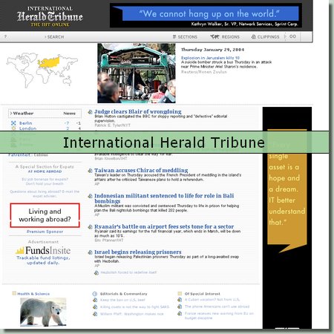Open Israel begins releasing prisoners article
The width and height of the screenshot is (334, 334).
138,252
